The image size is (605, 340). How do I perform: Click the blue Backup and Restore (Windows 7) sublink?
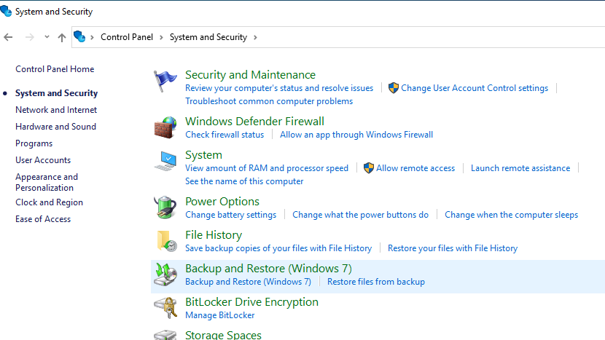pos(248,282)
